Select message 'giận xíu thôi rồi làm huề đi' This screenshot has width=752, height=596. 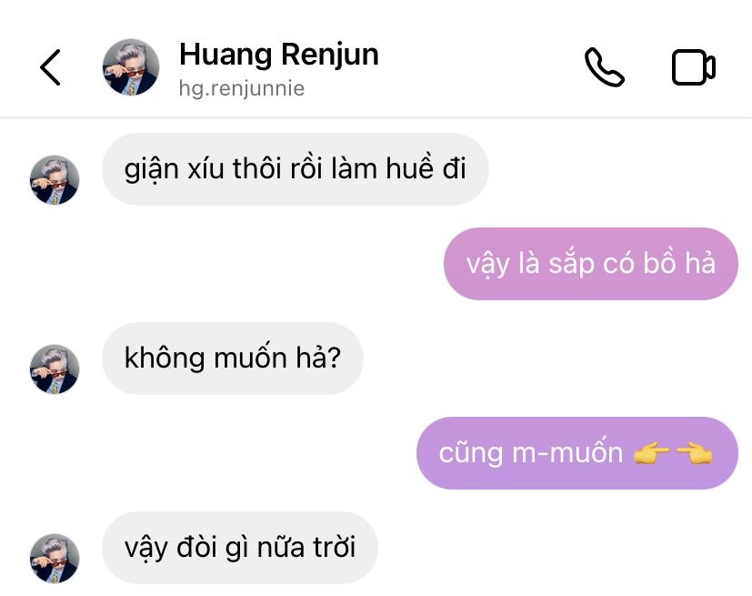coord(296,169)
